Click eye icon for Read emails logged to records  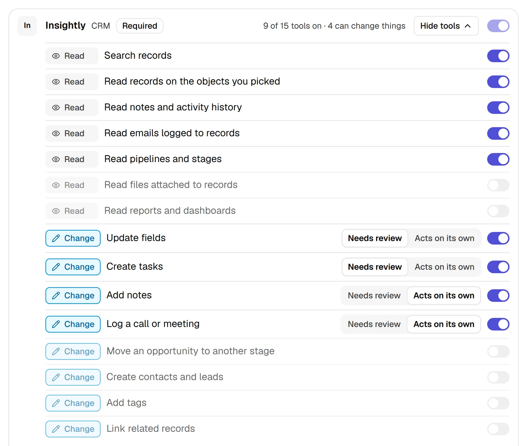point(56,133)
